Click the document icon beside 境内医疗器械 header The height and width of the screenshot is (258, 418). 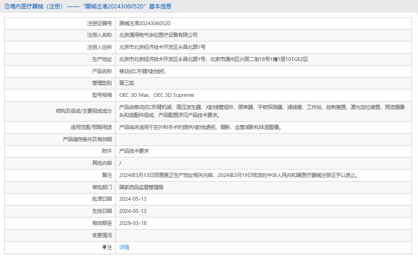click(x=7, y=7)
